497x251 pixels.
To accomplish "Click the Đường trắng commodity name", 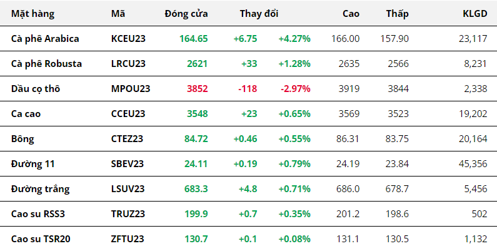I will (x=40, y=188).
